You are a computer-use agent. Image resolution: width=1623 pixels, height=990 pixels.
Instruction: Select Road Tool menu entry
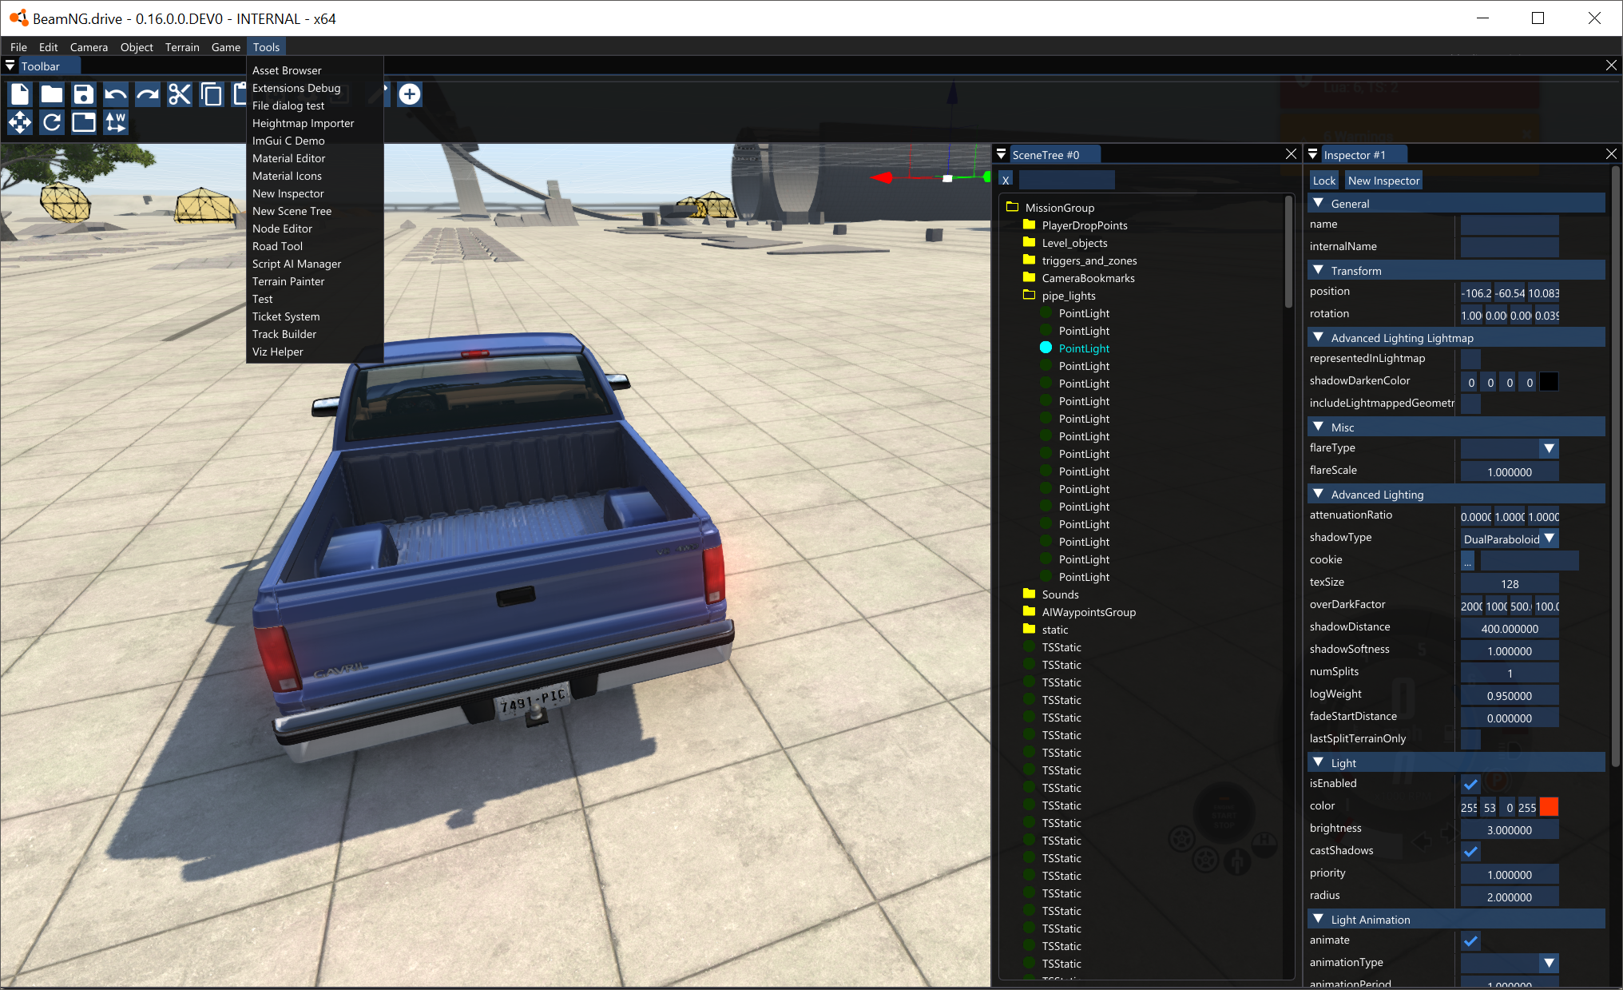277,246
